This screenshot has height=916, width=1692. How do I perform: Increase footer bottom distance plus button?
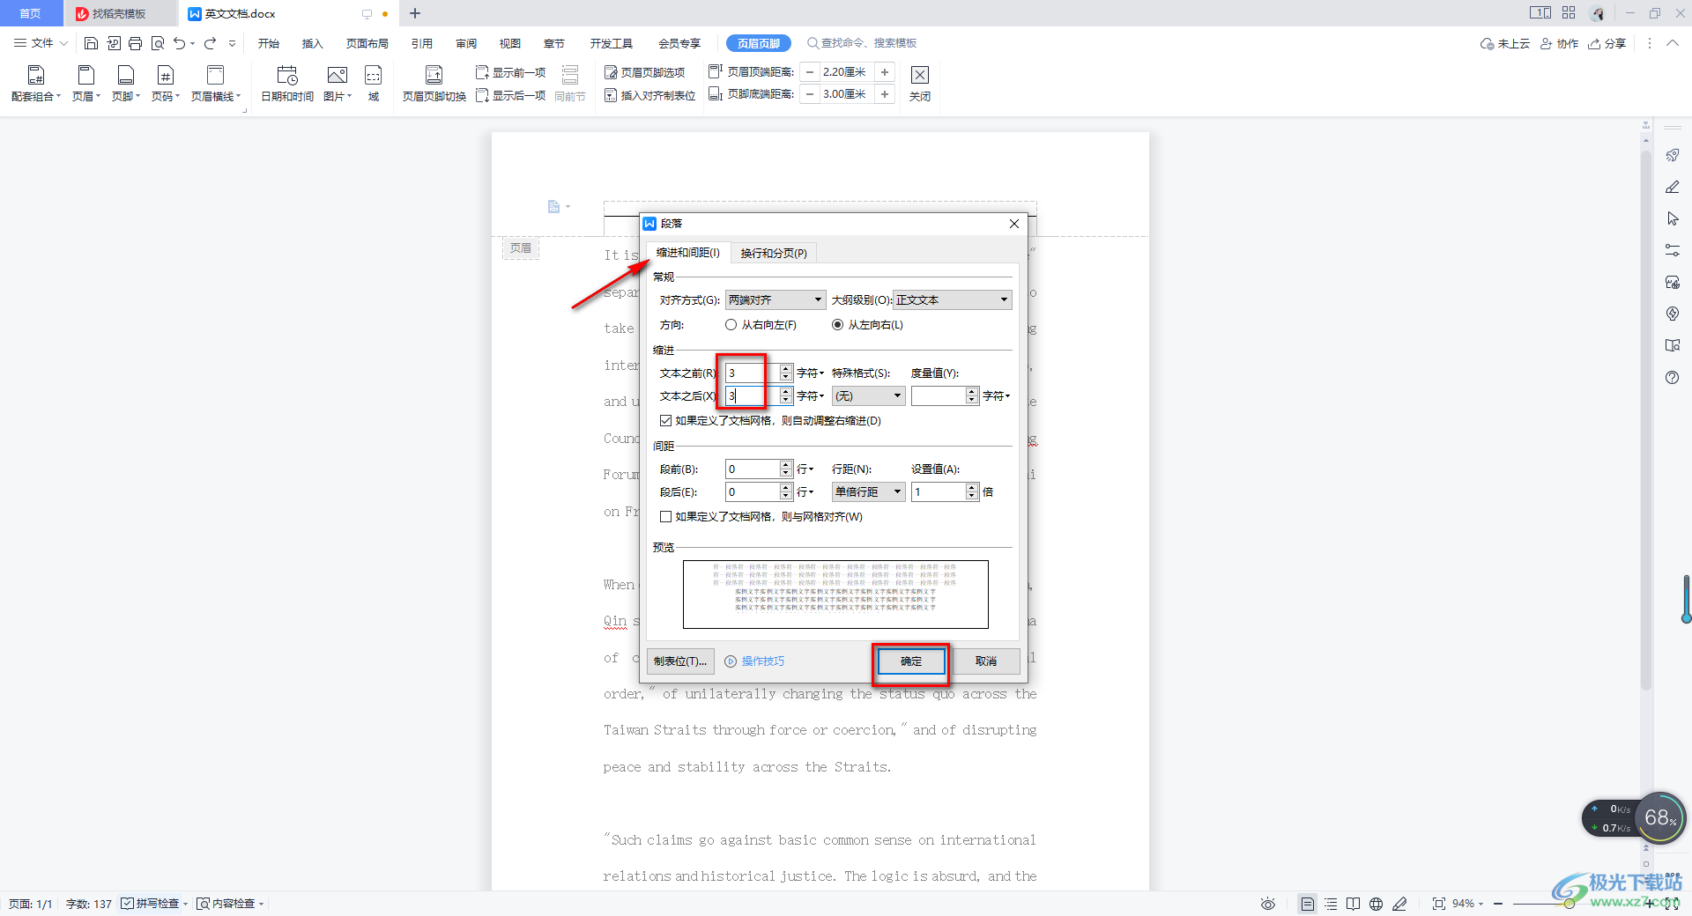tap(885, 94)
